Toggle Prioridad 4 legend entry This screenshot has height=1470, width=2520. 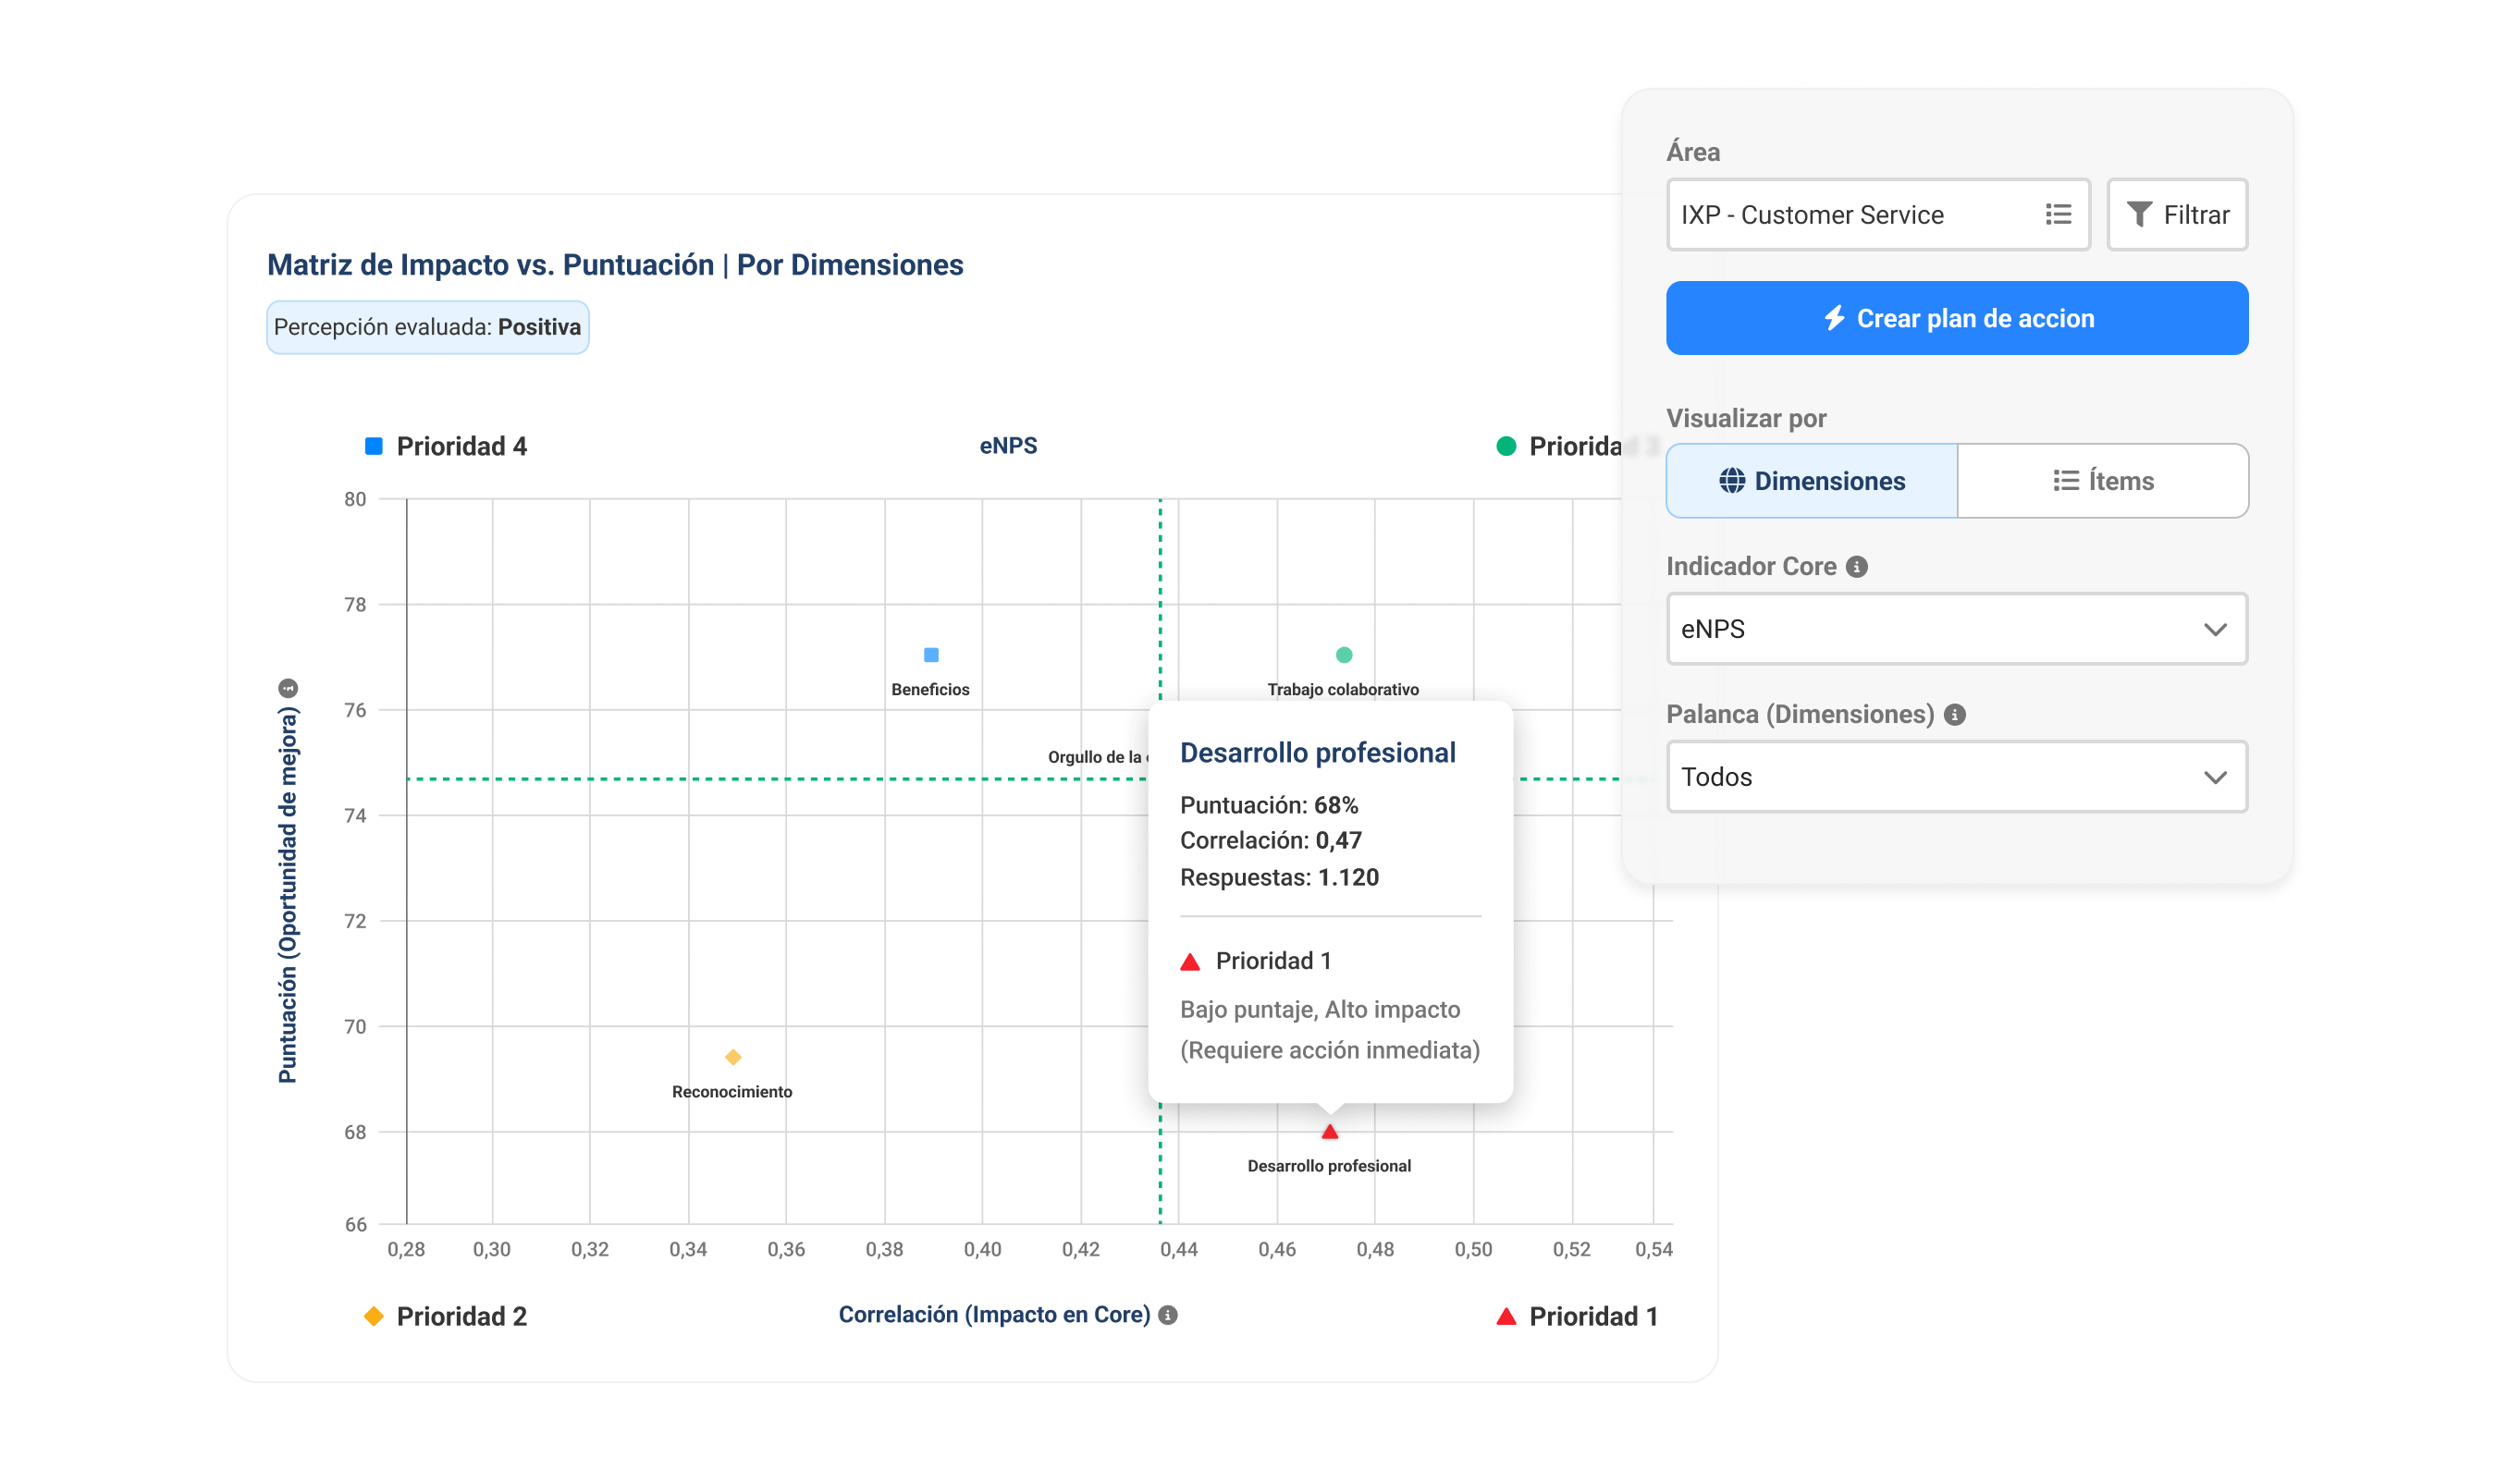tap(446, 446)
